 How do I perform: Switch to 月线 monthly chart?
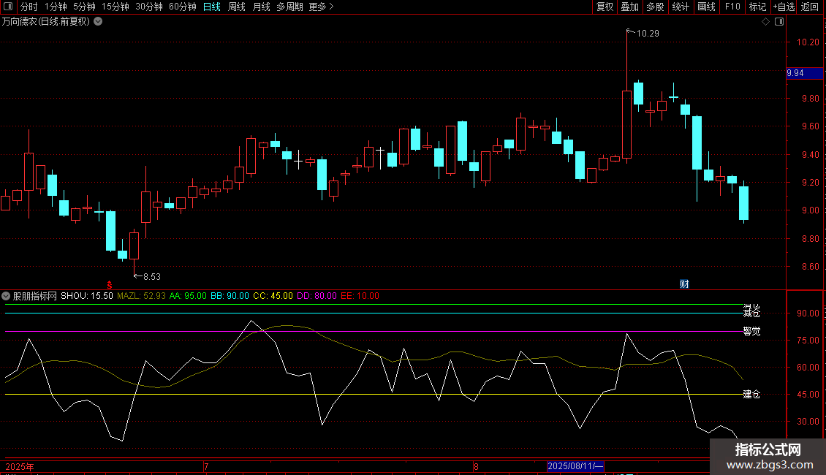pos(261,7)
